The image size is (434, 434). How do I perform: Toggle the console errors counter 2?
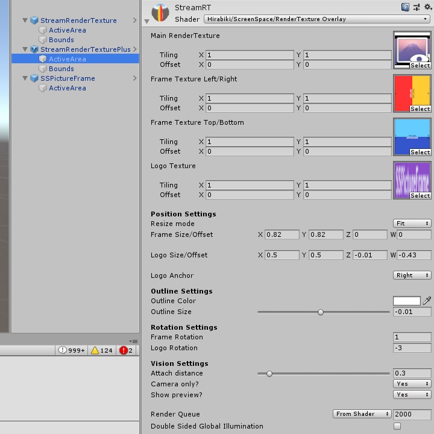click(x=126, y=350)
